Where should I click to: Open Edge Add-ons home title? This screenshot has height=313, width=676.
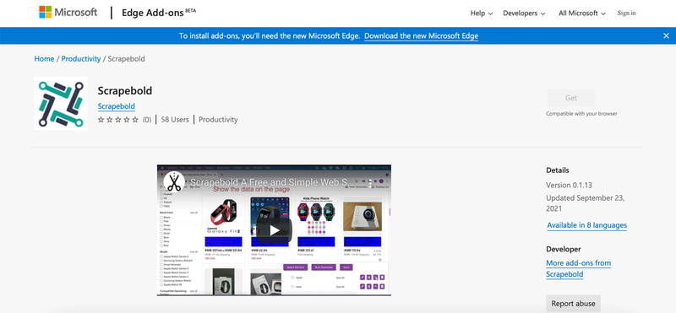159,13
